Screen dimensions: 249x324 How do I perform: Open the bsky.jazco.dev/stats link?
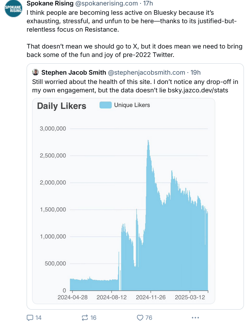pyautogui.click(x=198, y=90)
